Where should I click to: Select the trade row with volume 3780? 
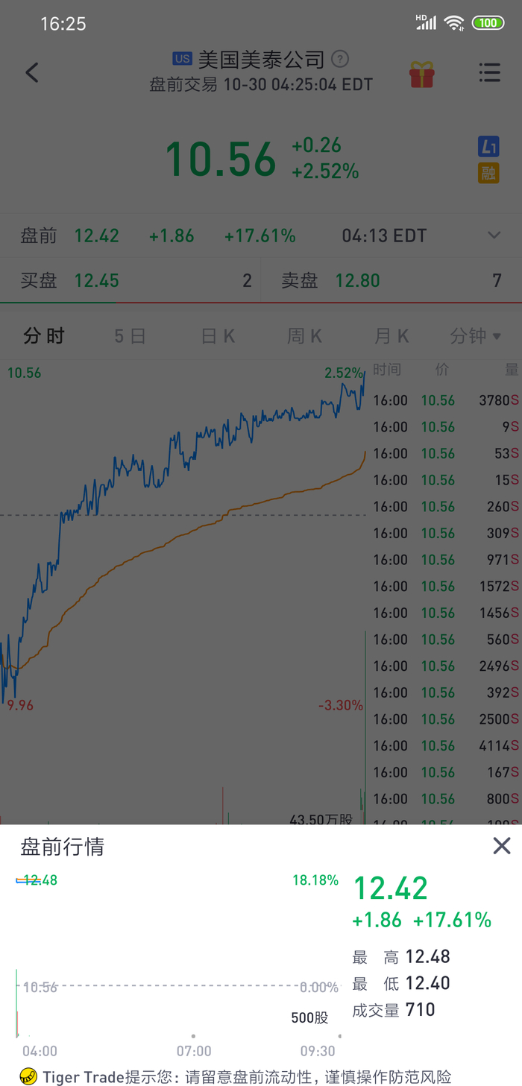[x=446, y=400]
